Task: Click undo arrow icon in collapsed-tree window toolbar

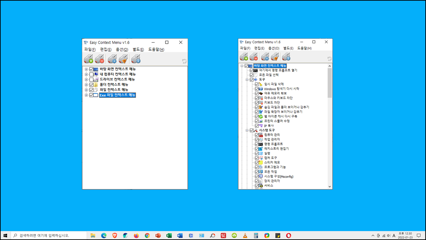Action: [184, 61]
